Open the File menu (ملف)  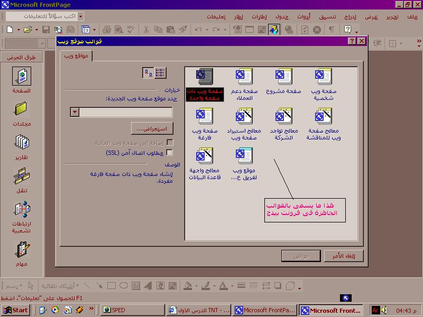[x=412, y=17]
